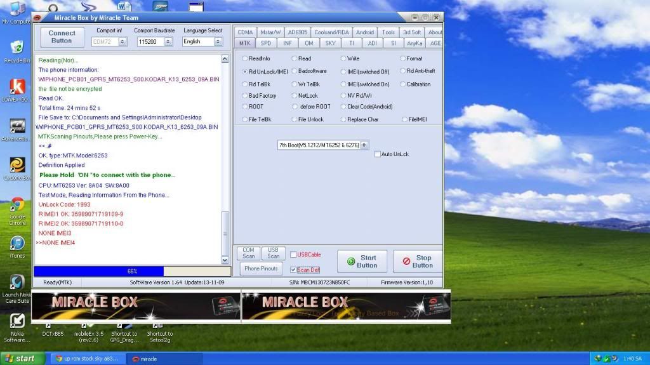This screenshot has height=365, width=650.
Task: Open the 7th Boot version dropdown
Action: (364, 145)
